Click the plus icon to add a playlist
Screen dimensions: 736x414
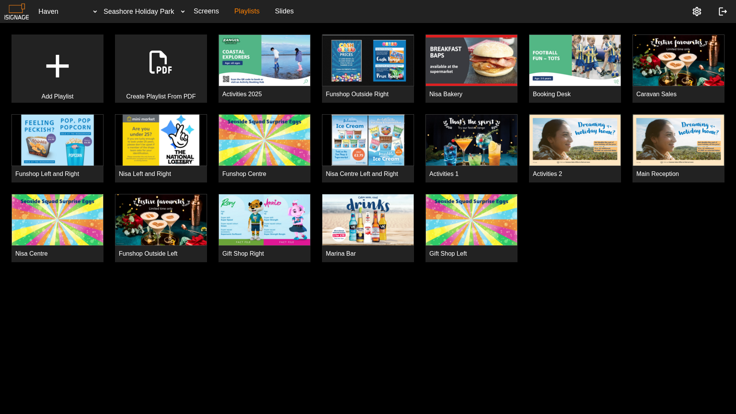point(57,66)
